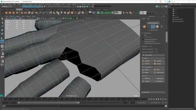The width and height of the screenshot is (196, 110).
Task: Open the Symmetry dropdown
Action: point(148,46)
